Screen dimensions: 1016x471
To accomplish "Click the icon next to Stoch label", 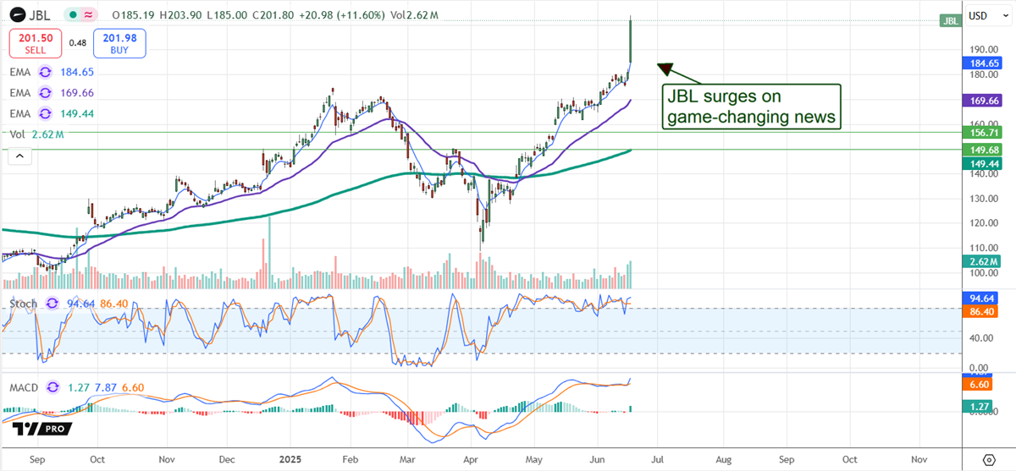I will tap(52, 303).
